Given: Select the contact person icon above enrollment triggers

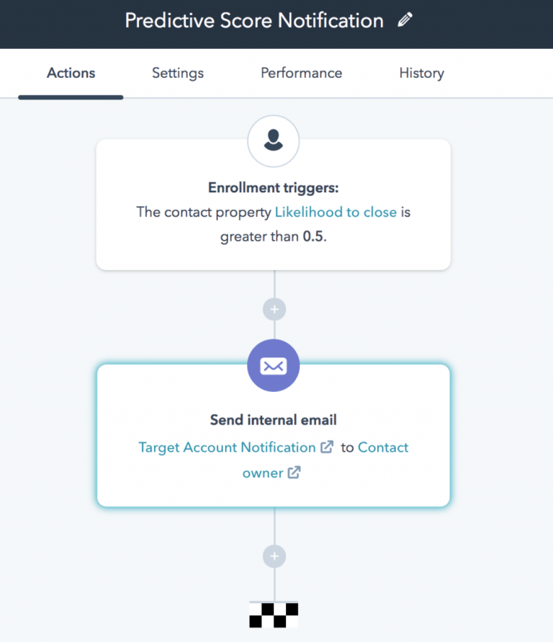Looking at the screenshot, I should [273, 141].
